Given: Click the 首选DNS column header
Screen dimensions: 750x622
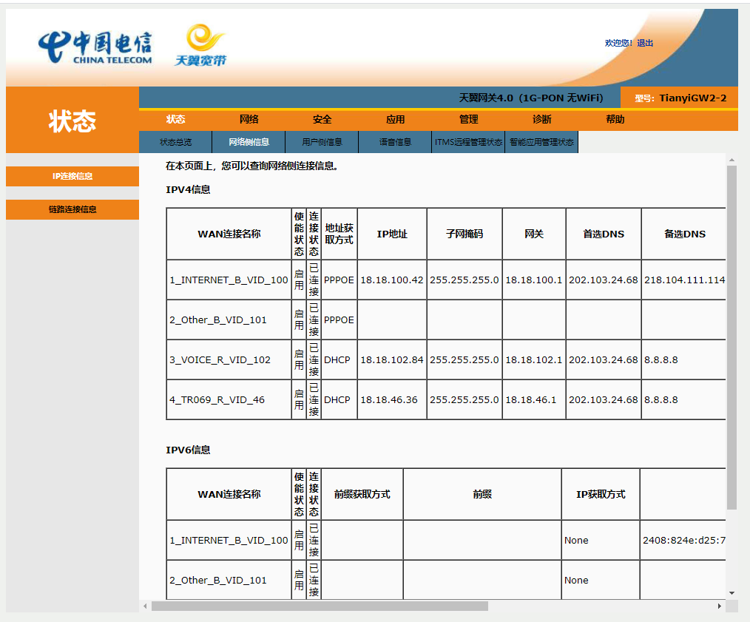Looking at the screenshot, I should point(603,234).
